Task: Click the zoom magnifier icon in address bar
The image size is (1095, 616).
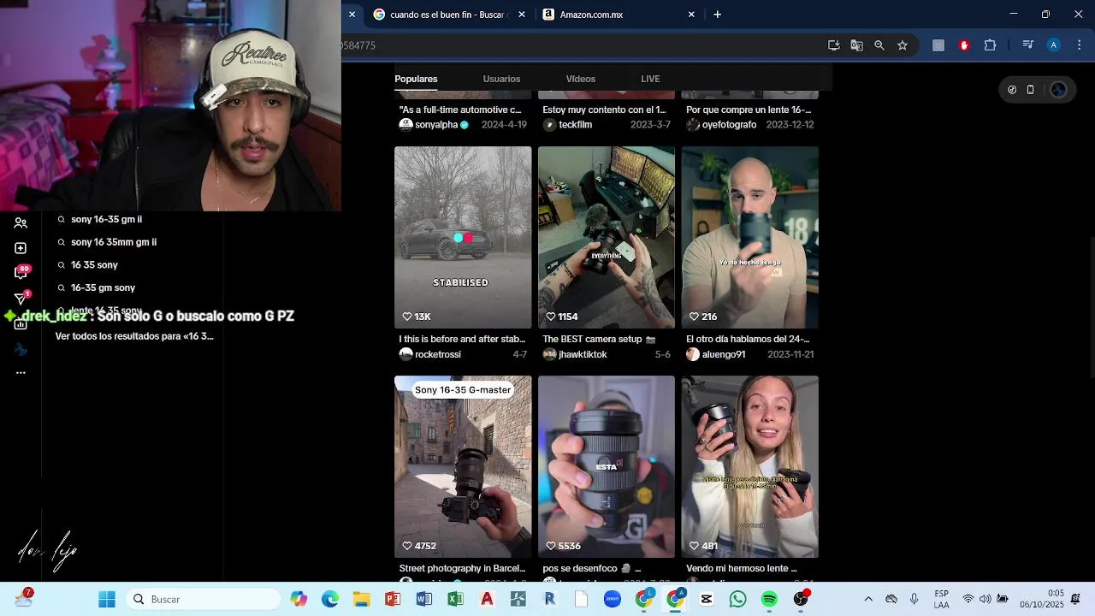Action: tap(879, 45)
